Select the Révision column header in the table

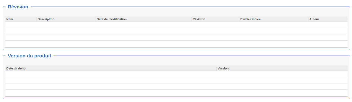[199, 19]
